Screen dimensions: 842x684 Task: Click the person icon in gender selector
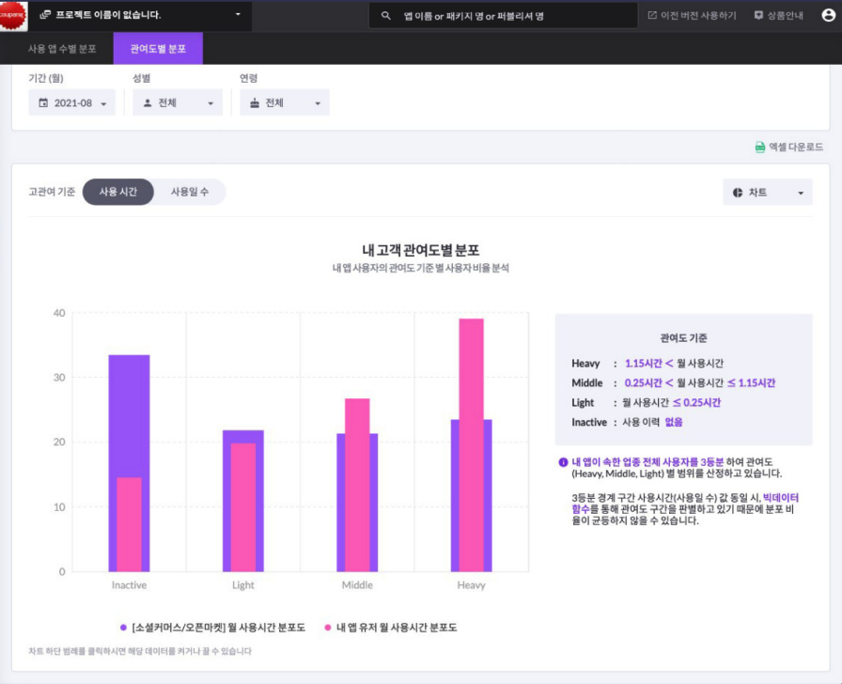(x=148, y=103)
